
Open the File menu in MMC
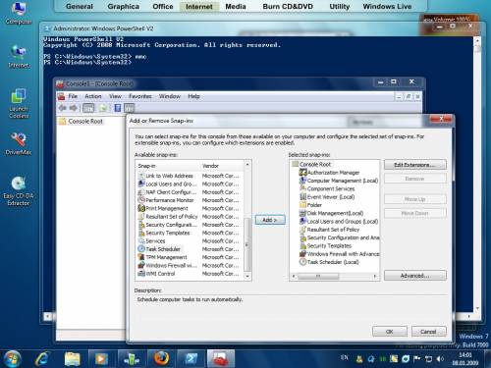coord(73,96)
